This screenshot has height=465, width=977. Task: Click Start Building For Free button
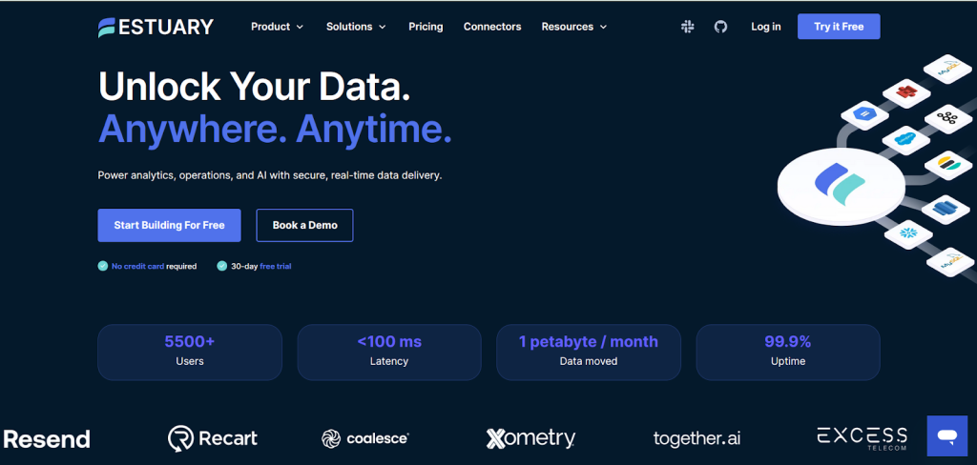[x=170, y=225]
